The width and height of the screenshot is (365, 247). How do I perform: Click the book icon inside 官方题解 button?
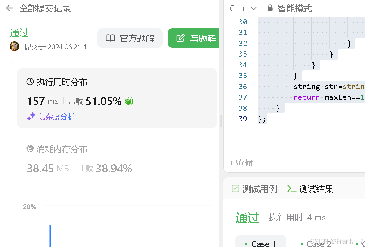point(110,38)
